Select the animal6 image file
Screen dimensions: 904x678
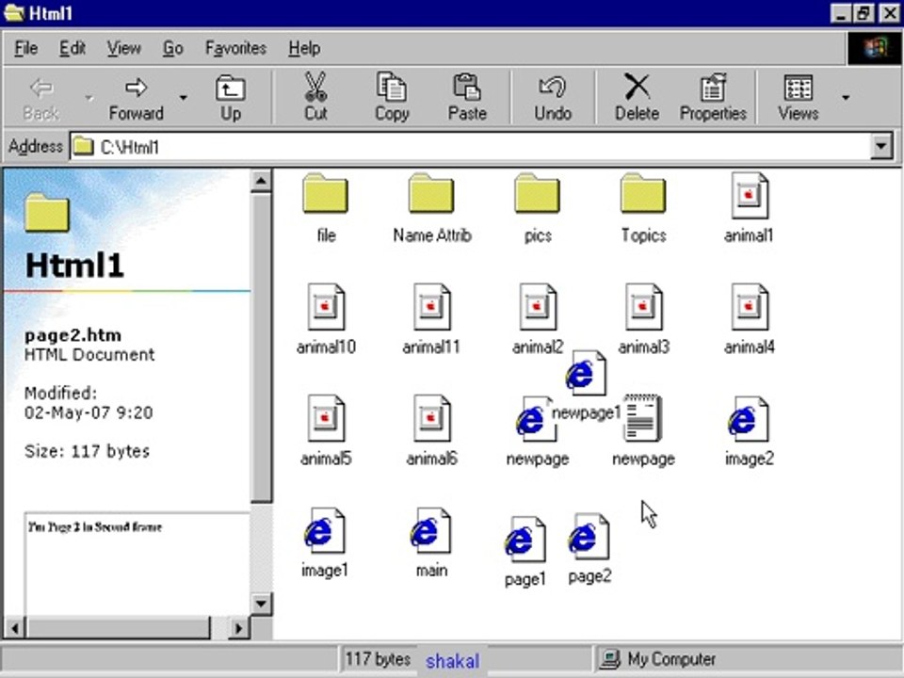point(431,431)
